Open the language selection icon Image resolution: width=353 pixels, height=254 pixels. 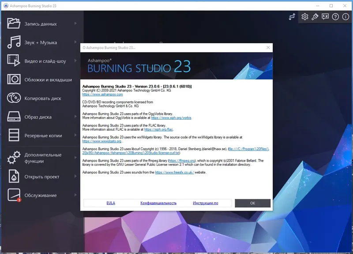click(325, 17)
